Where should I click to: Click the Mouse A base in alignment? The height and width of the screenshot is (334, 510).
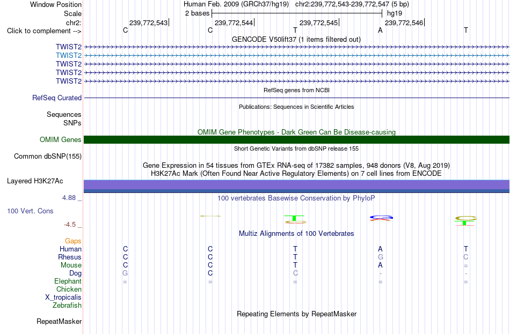pos(380,265)
